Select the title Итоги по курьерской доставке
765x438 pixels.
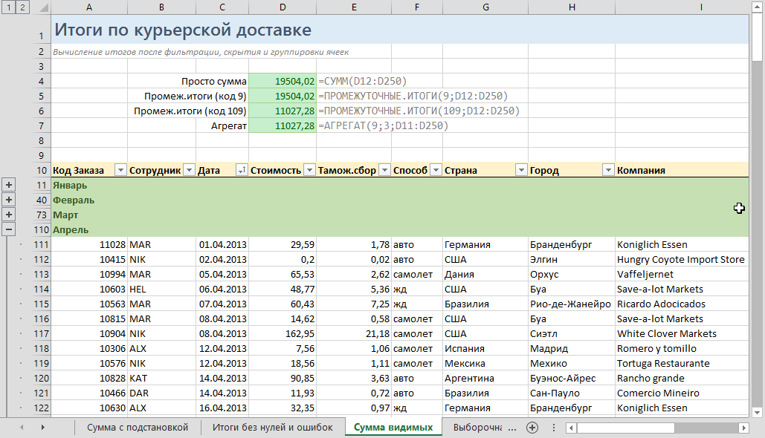click(183, 30)
